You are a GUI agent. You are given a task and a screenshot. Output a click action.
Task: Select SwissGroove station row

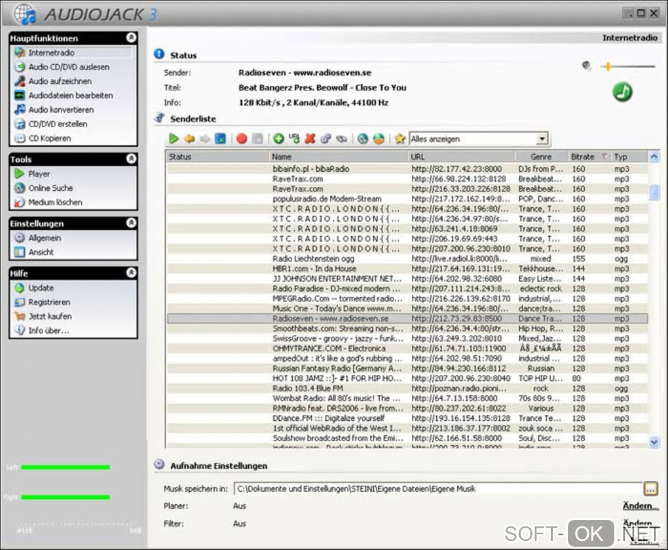pyautogui.click(x=407, y=338)
